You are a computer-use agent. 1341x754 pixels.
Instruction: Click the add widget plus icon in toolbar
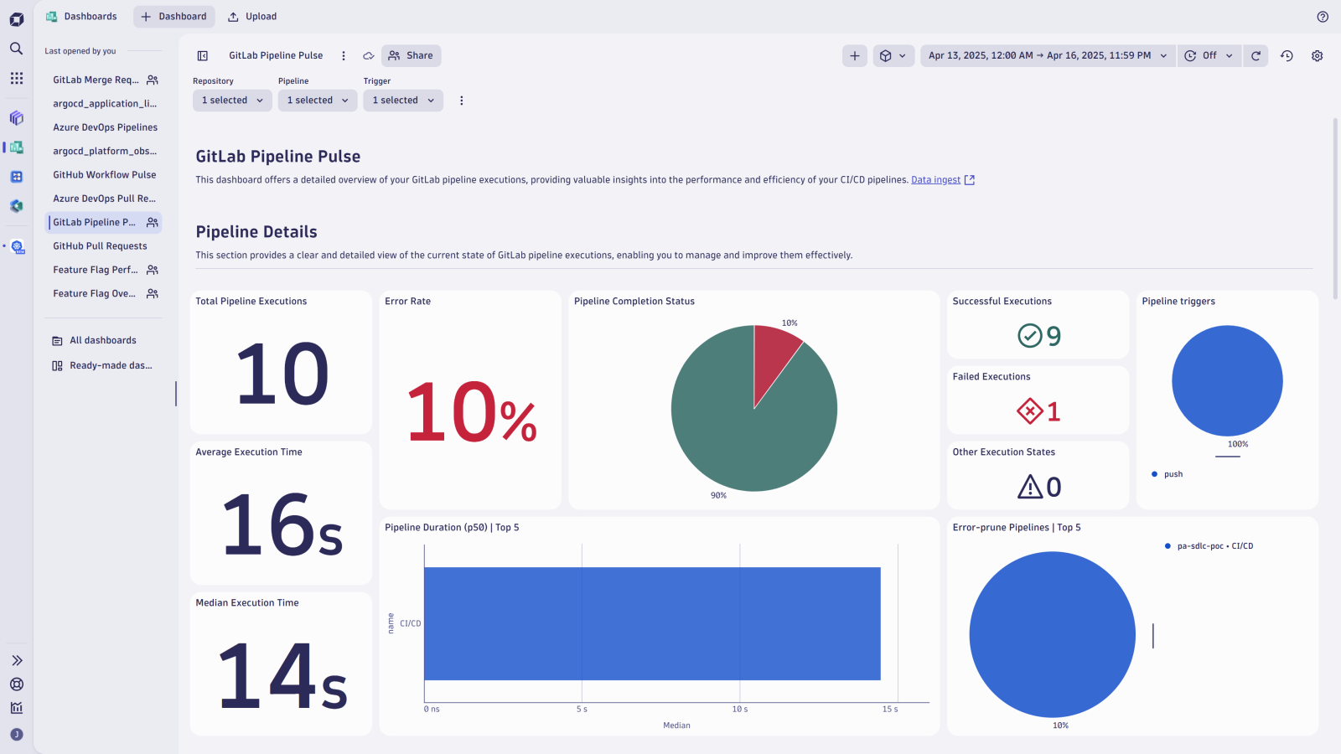(854, 55)
